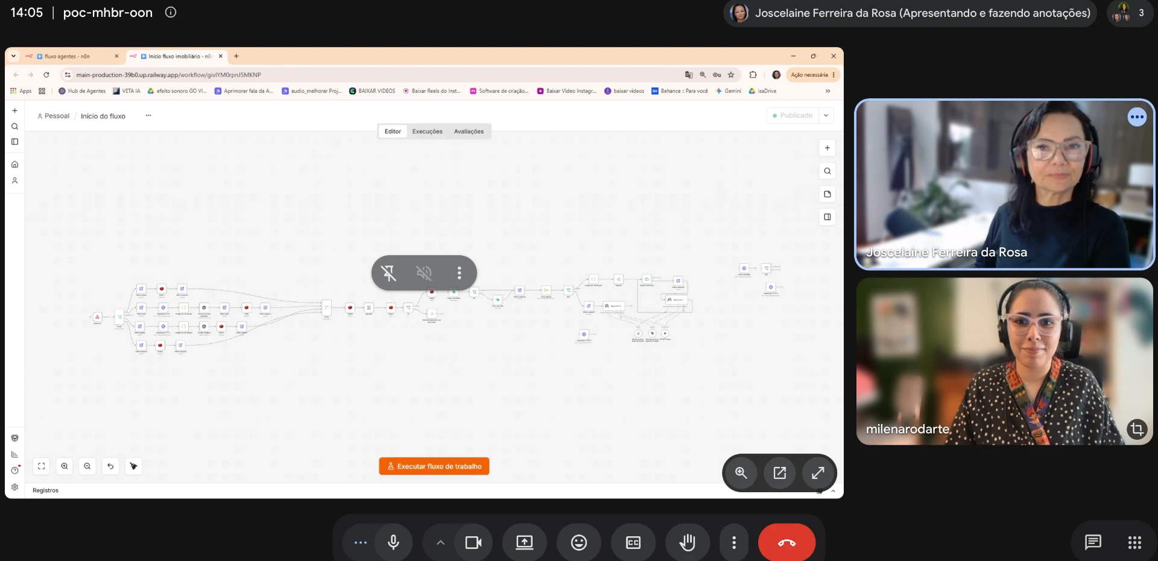Zoom out on the n8n canvas
This screenshot has height=561, width=1158.
[x=87, y=466]
